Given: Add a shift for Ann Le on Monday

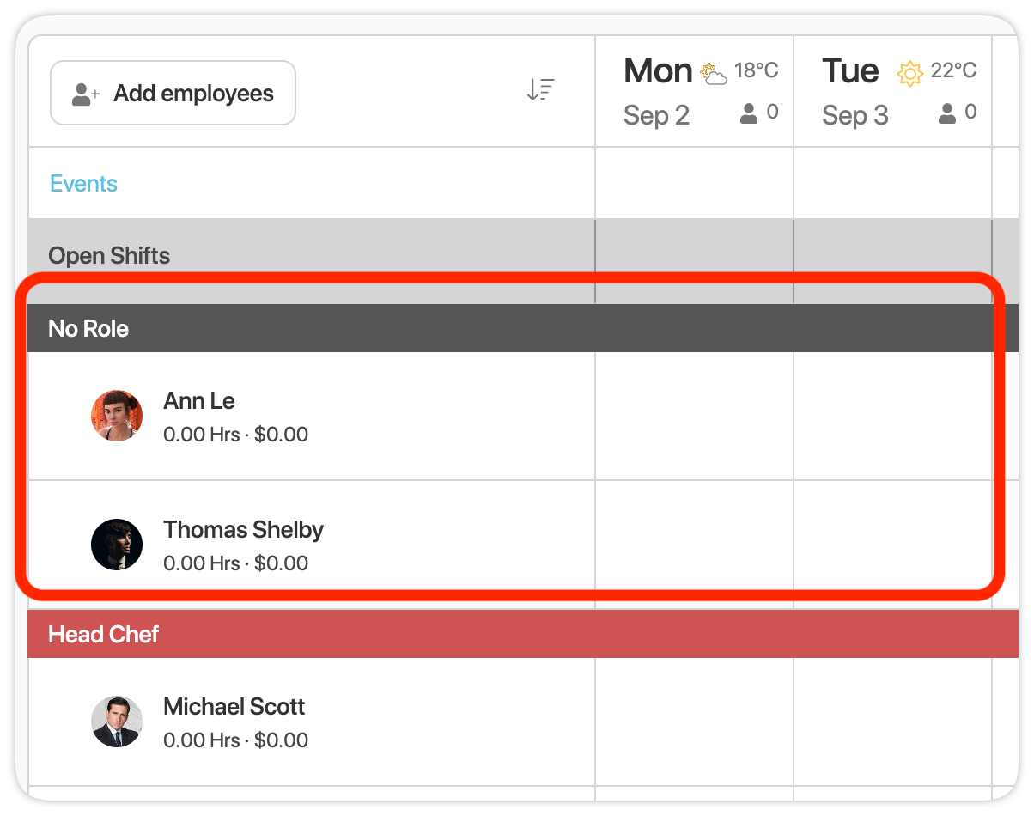Looking at the screenshot, I should coord(695,416).
